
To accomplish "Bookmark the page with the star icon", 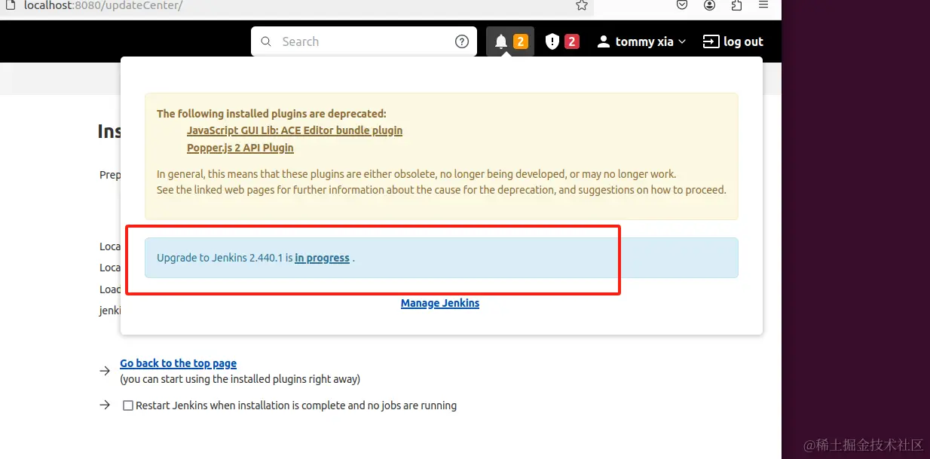I will [x=581, y=5].
